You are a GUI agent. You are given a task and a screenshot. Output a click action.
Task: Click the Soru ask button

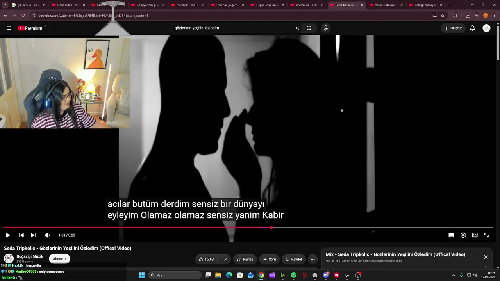click(x=269, y=259)
